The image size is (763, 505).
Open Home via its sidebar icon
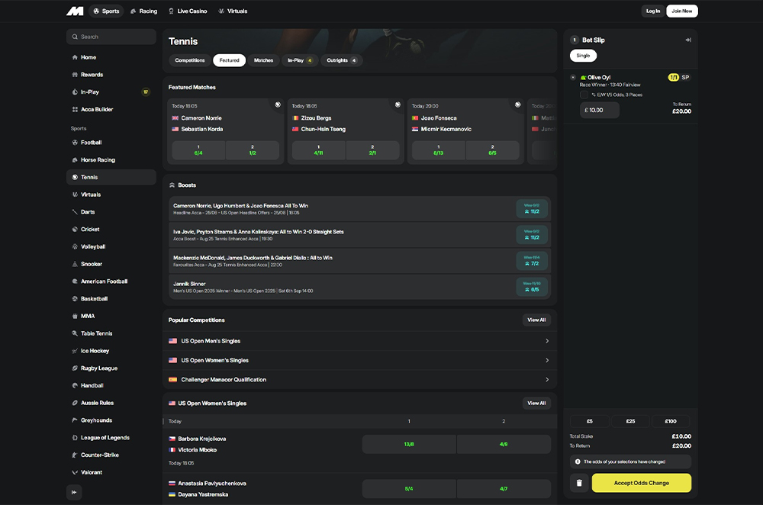pyautogui.click(x=75, y=57)
